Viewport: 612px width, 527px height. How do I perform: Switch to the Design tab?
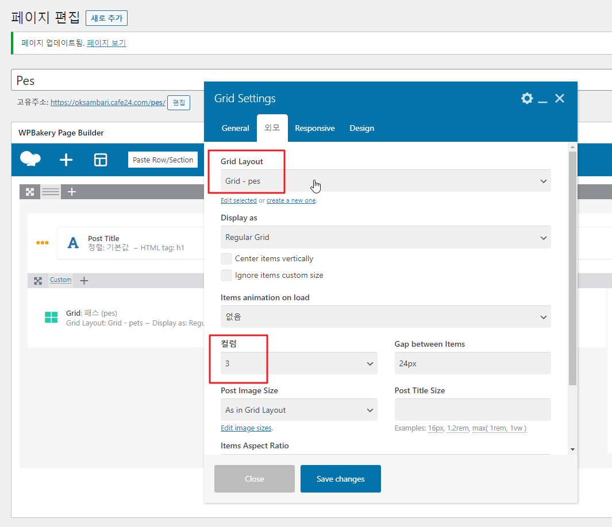pos(362,128)
